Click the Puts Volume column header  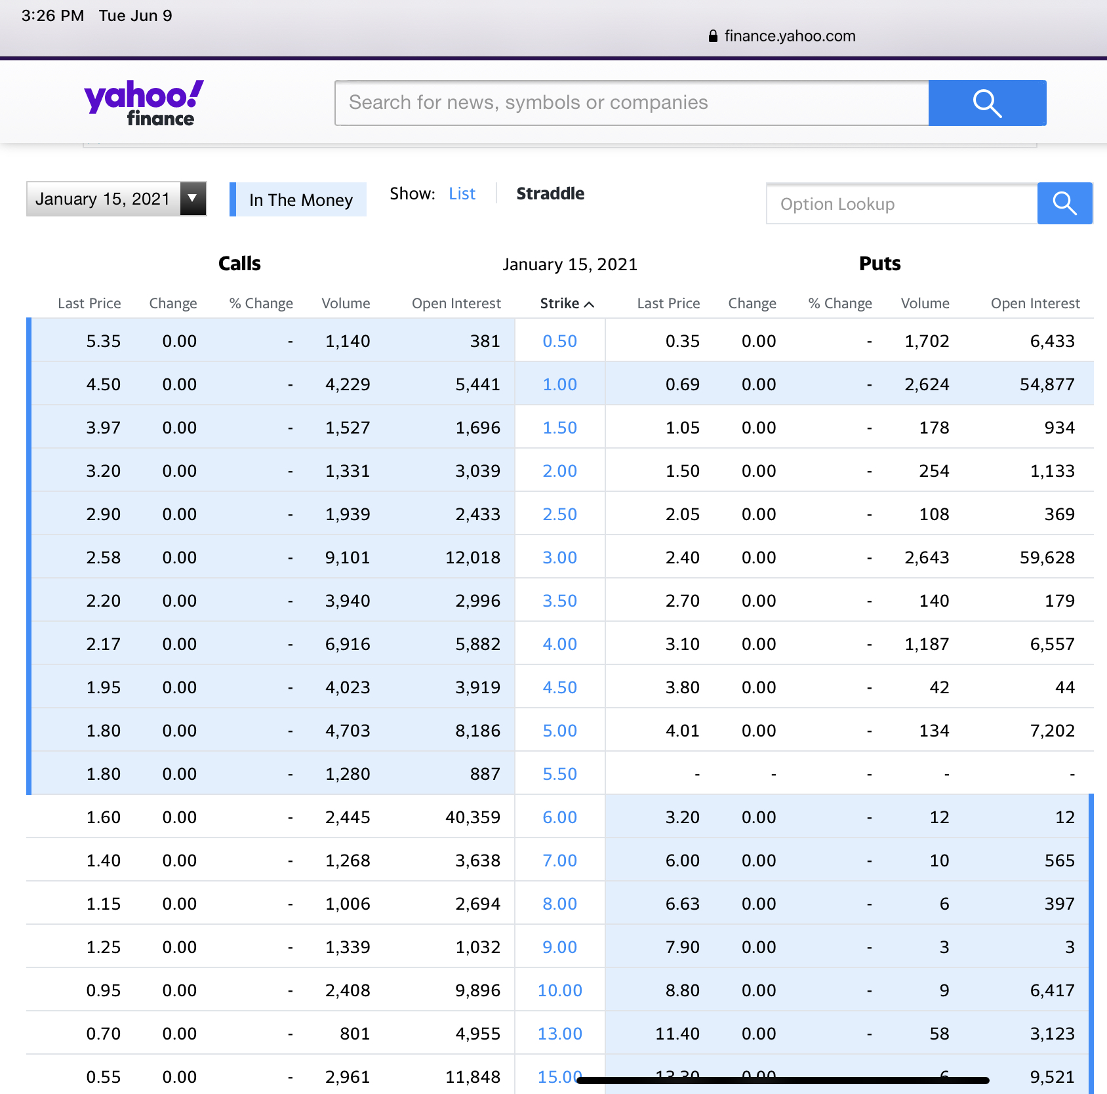pos(925,304)
